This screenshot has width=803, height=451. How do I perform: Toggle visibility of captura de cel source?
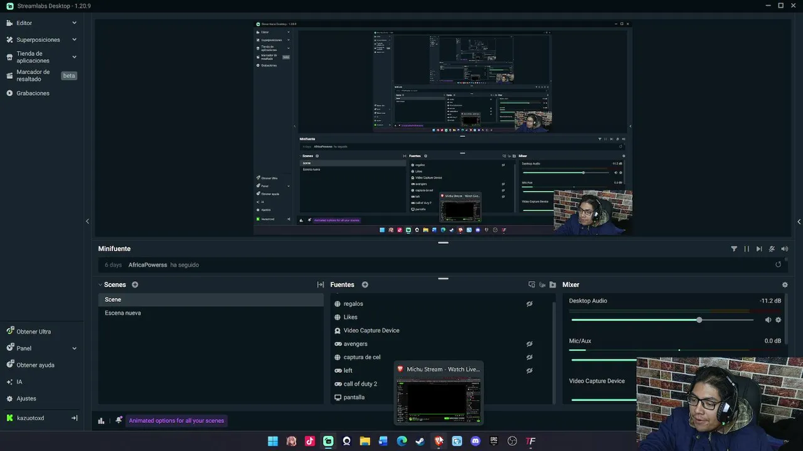click(529, 357)
